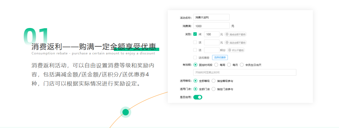Screen dimensions: 339x128
Task: Check the 送 积分 reward checkbox
Action: coord(195,50)
